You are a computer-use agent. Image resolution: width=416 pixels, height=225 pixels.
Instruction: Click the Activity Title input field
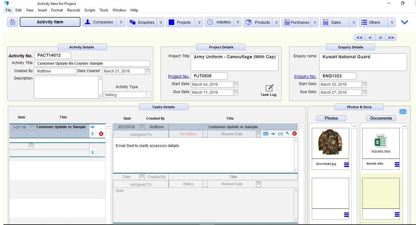click(92, 63)
